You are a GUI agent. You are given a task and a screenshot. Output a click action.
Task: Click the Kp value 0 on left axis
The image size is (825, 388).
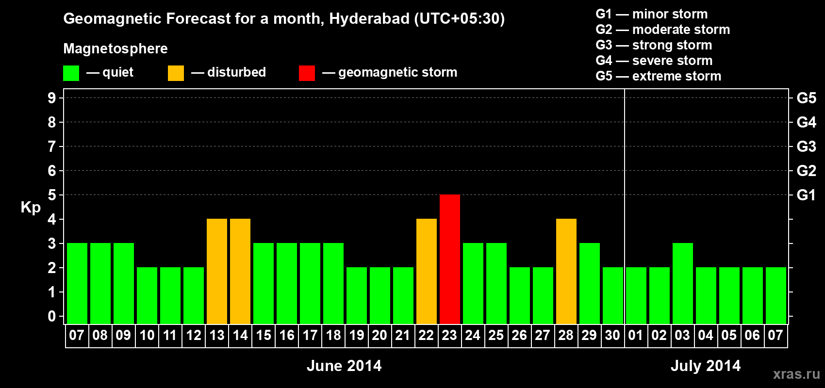click(52, 317)
